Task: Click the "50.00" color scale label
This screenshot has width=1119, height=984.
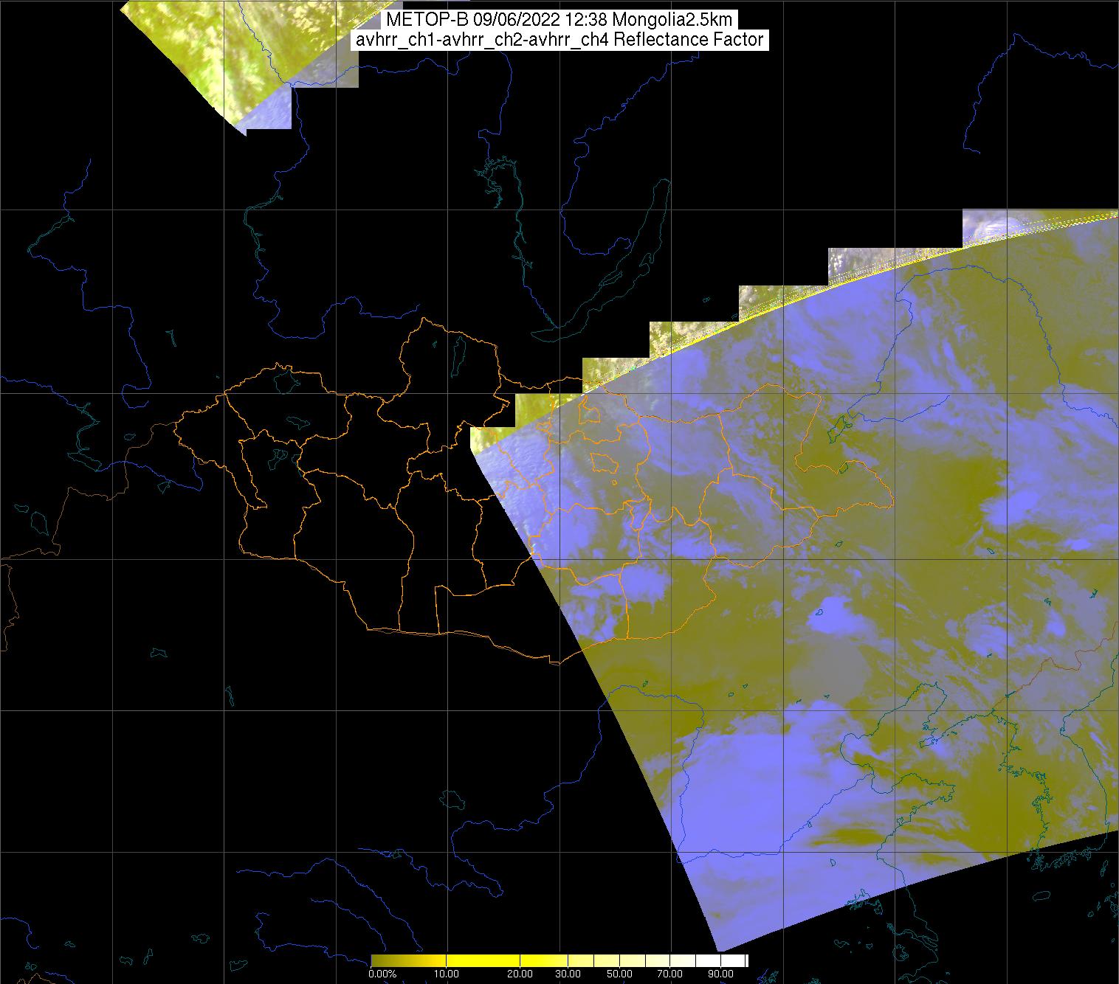Action: 620,974
